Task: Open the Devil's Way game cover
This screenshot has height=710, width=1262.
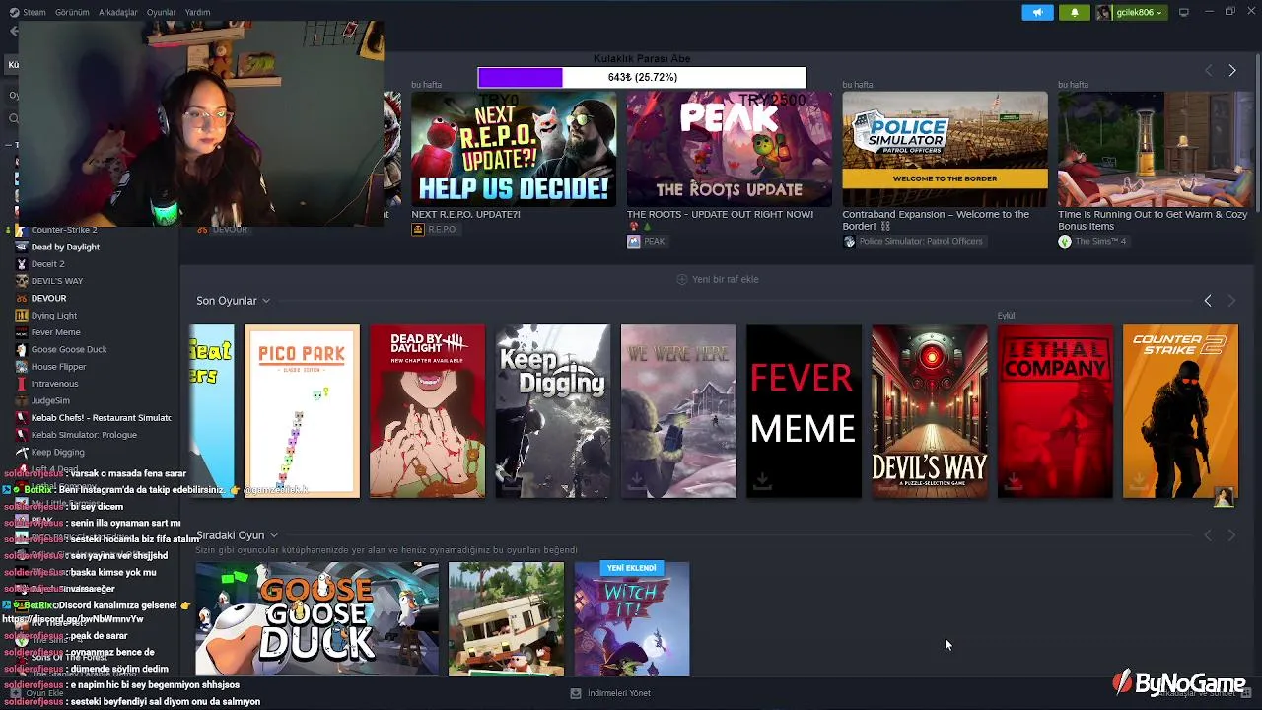Action: pyautogui.click(x=929, y=411)
